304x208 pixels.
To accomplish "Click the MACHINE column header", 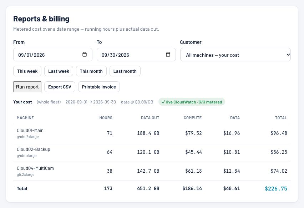I will (x=25, y=118).
